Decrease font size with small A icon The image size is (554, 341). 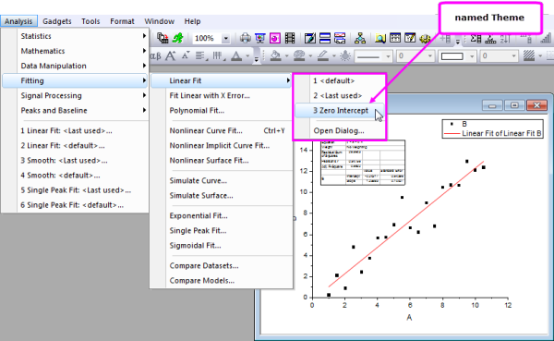(x=186, y=55)
